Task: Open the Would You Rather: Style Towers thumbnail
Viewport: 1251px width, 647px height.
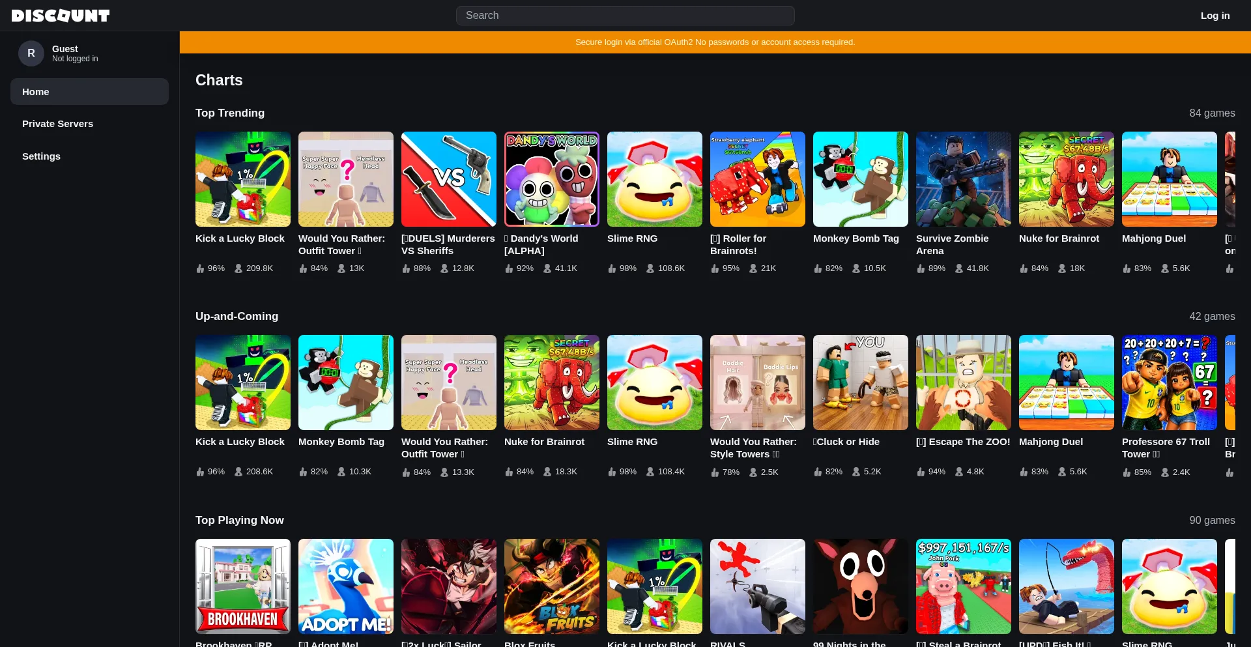Action: point(758,382)
